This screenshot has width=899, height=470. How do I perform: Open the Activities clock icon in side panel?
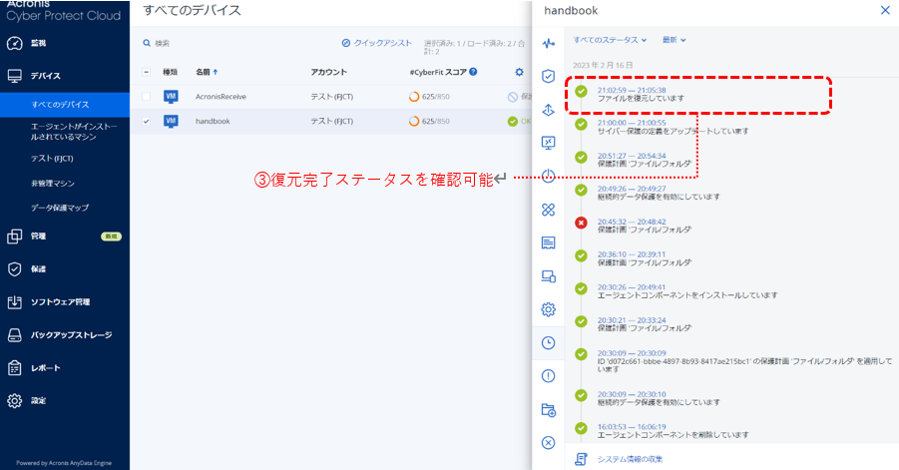point(548,342)
